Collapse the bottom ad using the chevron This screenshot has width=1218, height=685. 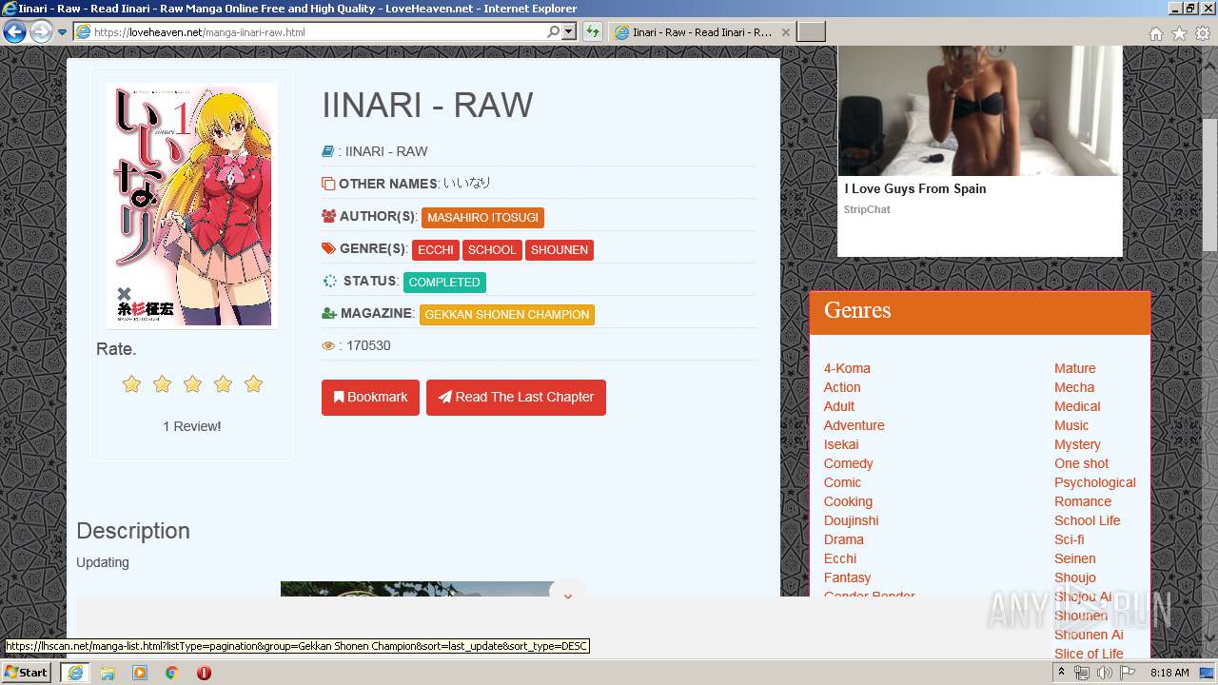click(x=568, y=597)
